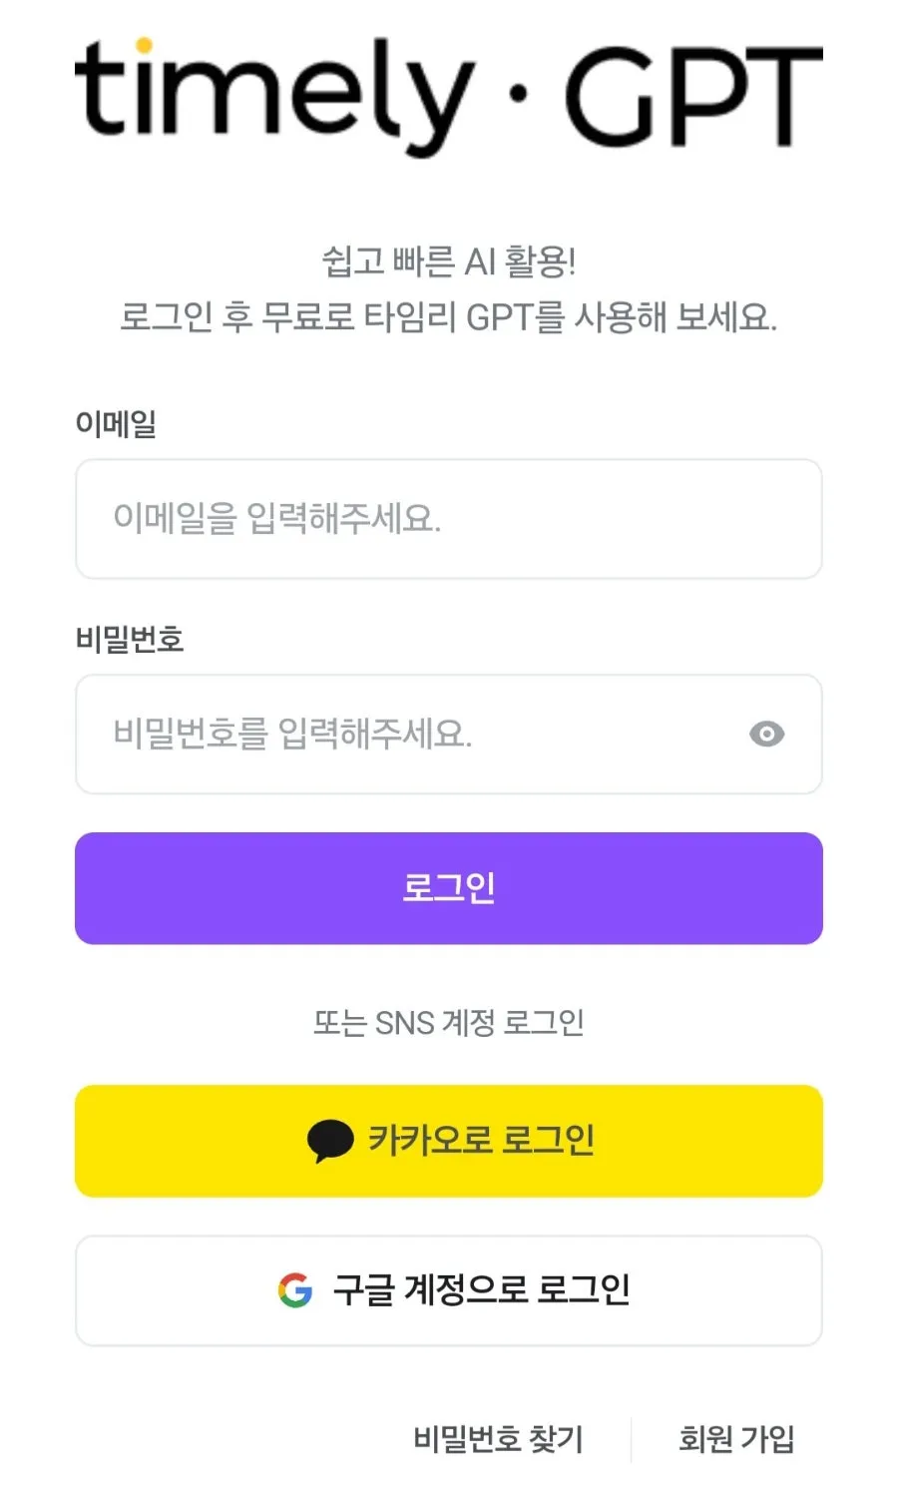Viewport: 898px width, 1490px height.
Task: Click the 쉽고 빠른 AI 활용! headline
Action: tap(449, 261)
